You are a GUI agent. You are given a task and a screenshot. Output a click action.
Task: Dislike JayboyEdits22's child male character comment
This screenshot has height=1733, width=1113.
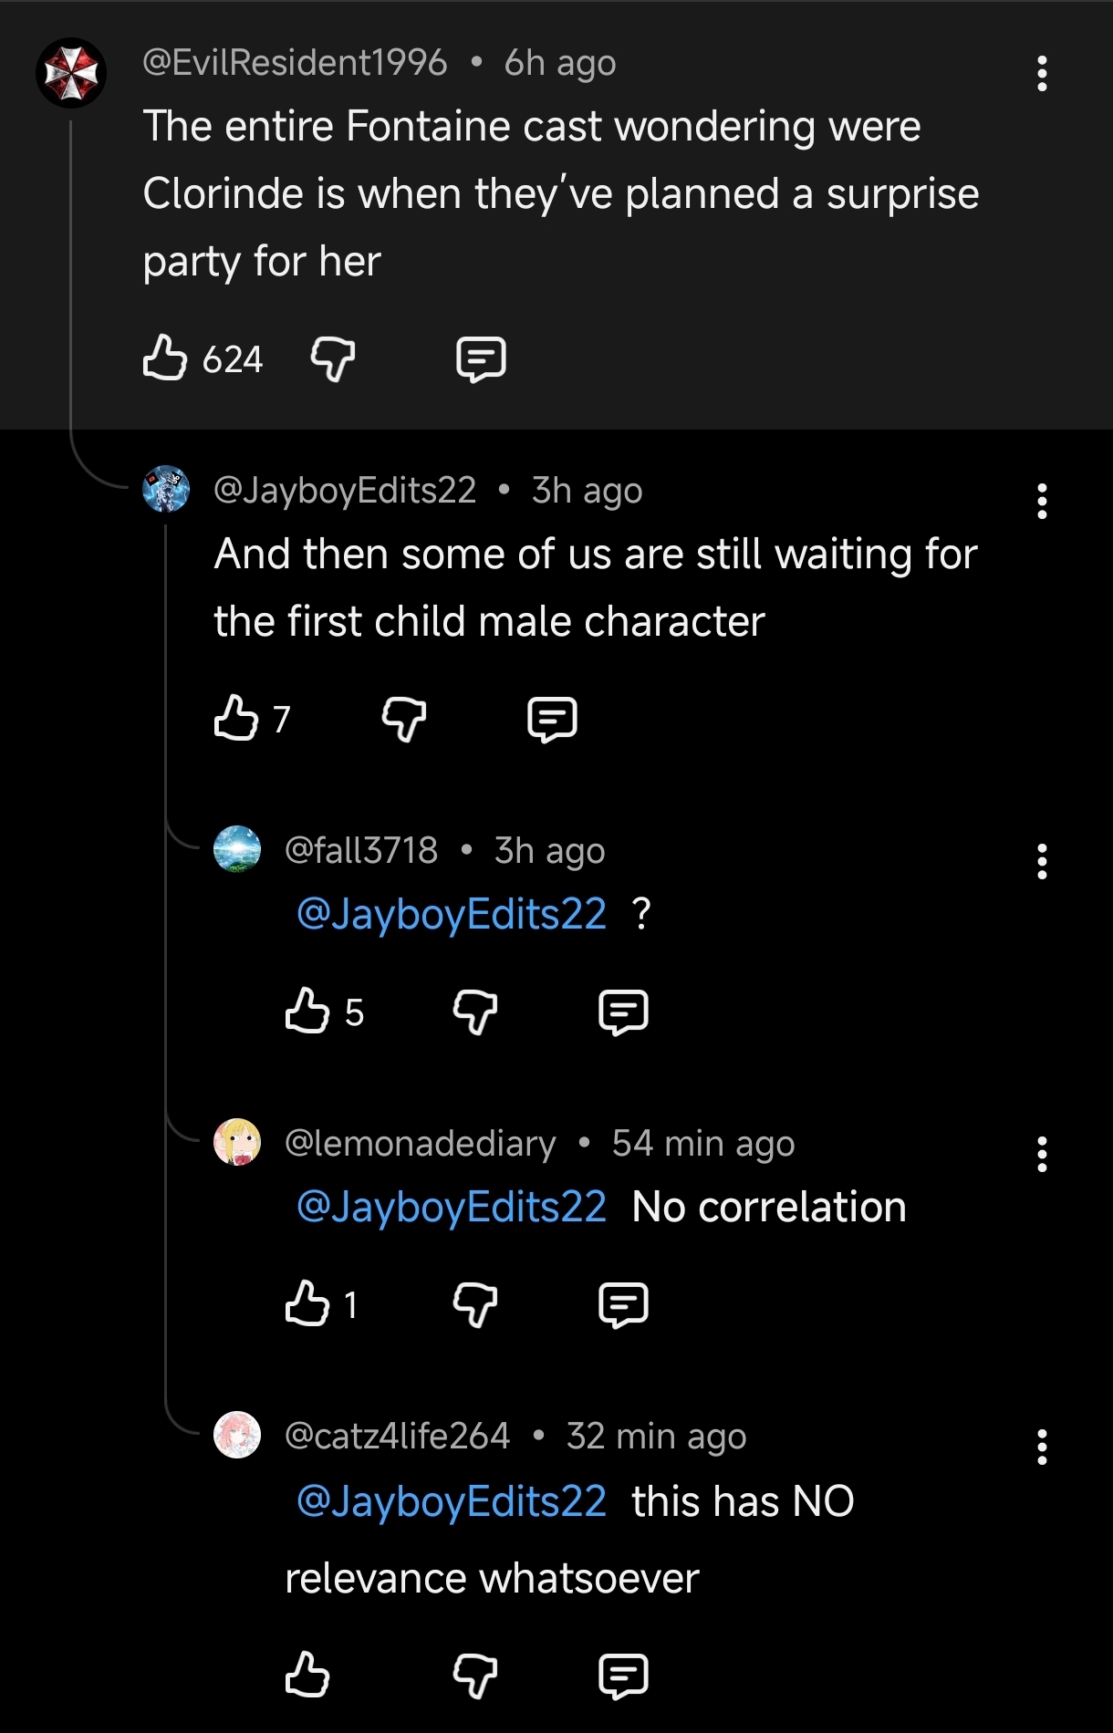click(x=404, y=719)
